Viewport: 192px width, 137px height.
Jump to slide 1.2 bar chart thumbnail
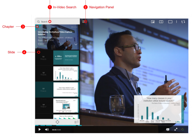tap(66, 73)
